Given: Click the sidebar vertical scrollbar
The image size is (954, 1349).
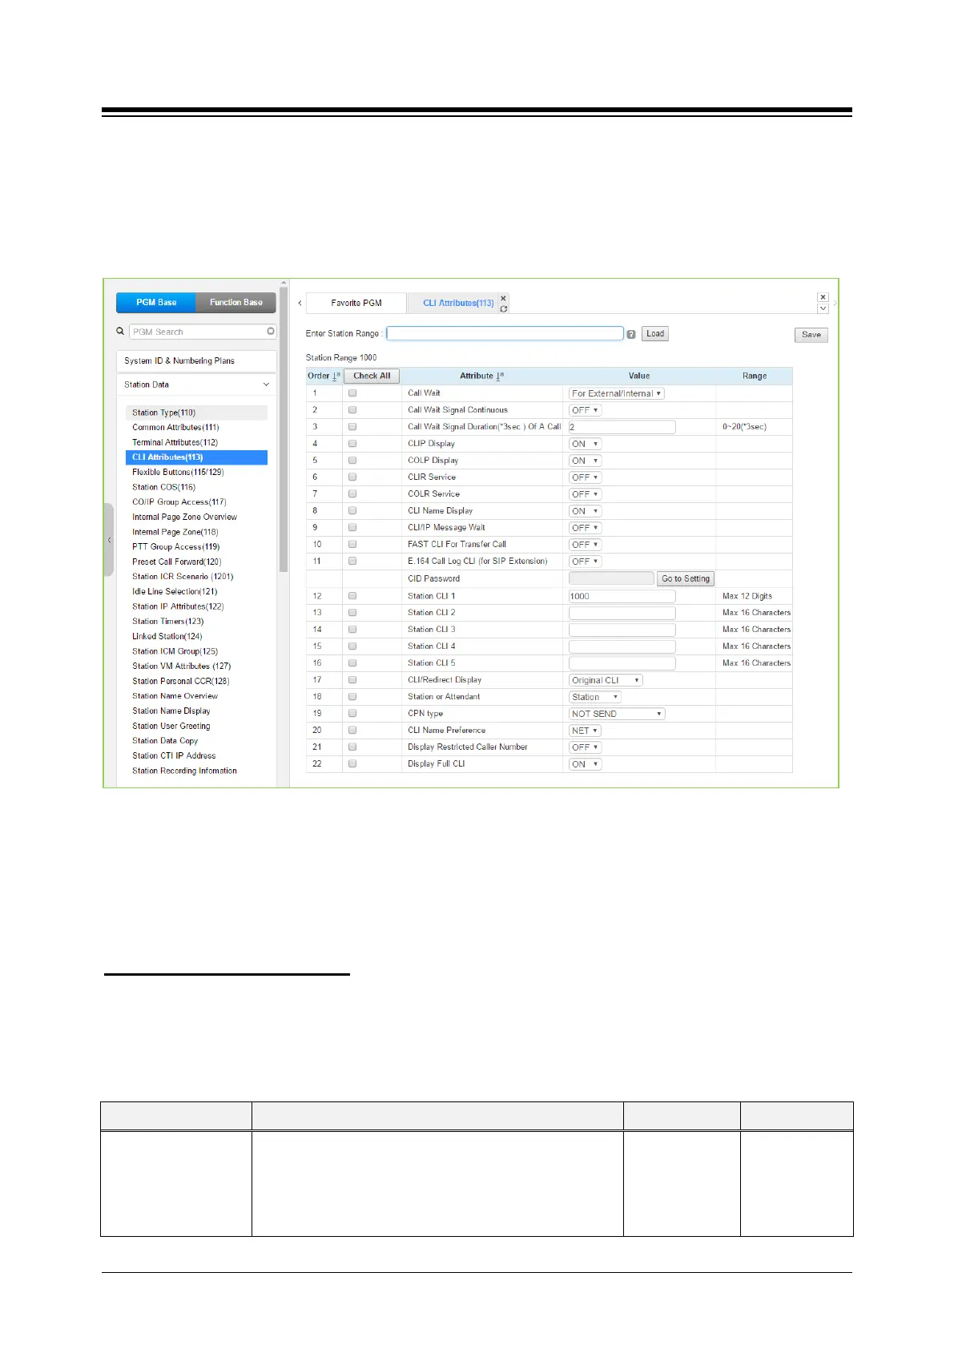Looking at the screenshot, I should 284,429.
